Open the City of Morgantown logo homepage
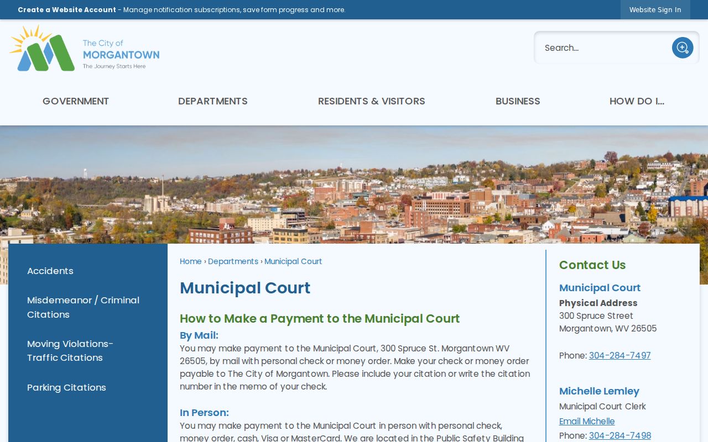The image size is (708, 442). point(85,48)
